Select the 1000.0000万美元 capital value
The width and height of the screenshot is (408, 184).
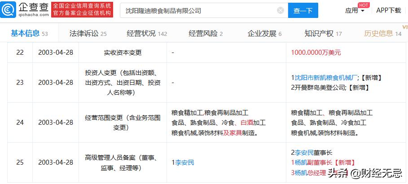click(316, 53)
